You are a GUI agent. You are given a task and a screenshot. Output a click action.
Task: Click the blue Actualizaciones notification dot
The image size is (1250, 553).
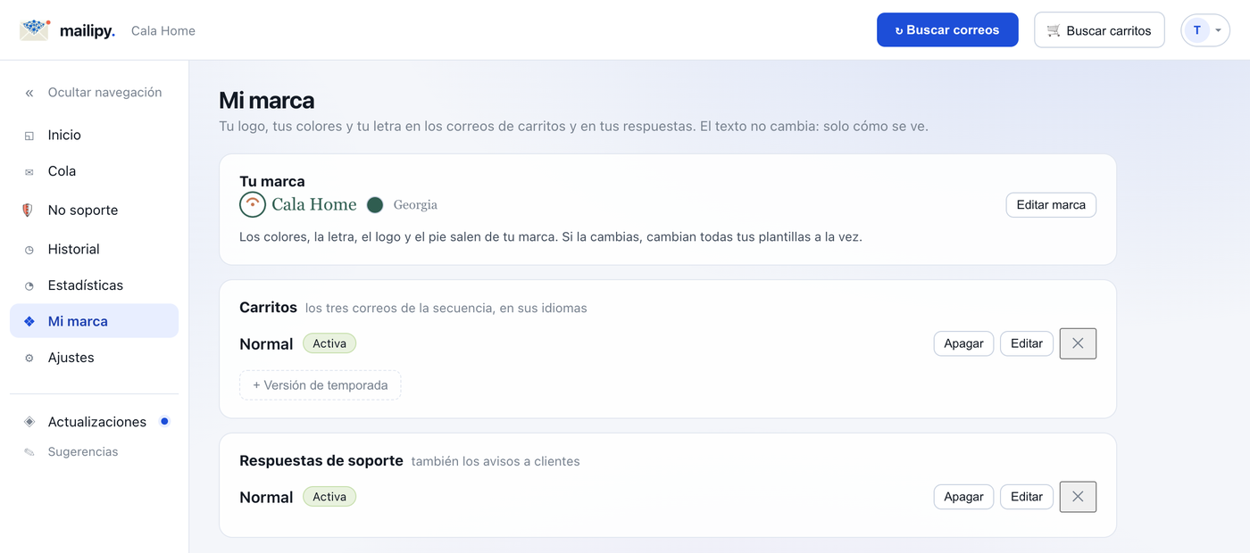[x=164, y=421]
